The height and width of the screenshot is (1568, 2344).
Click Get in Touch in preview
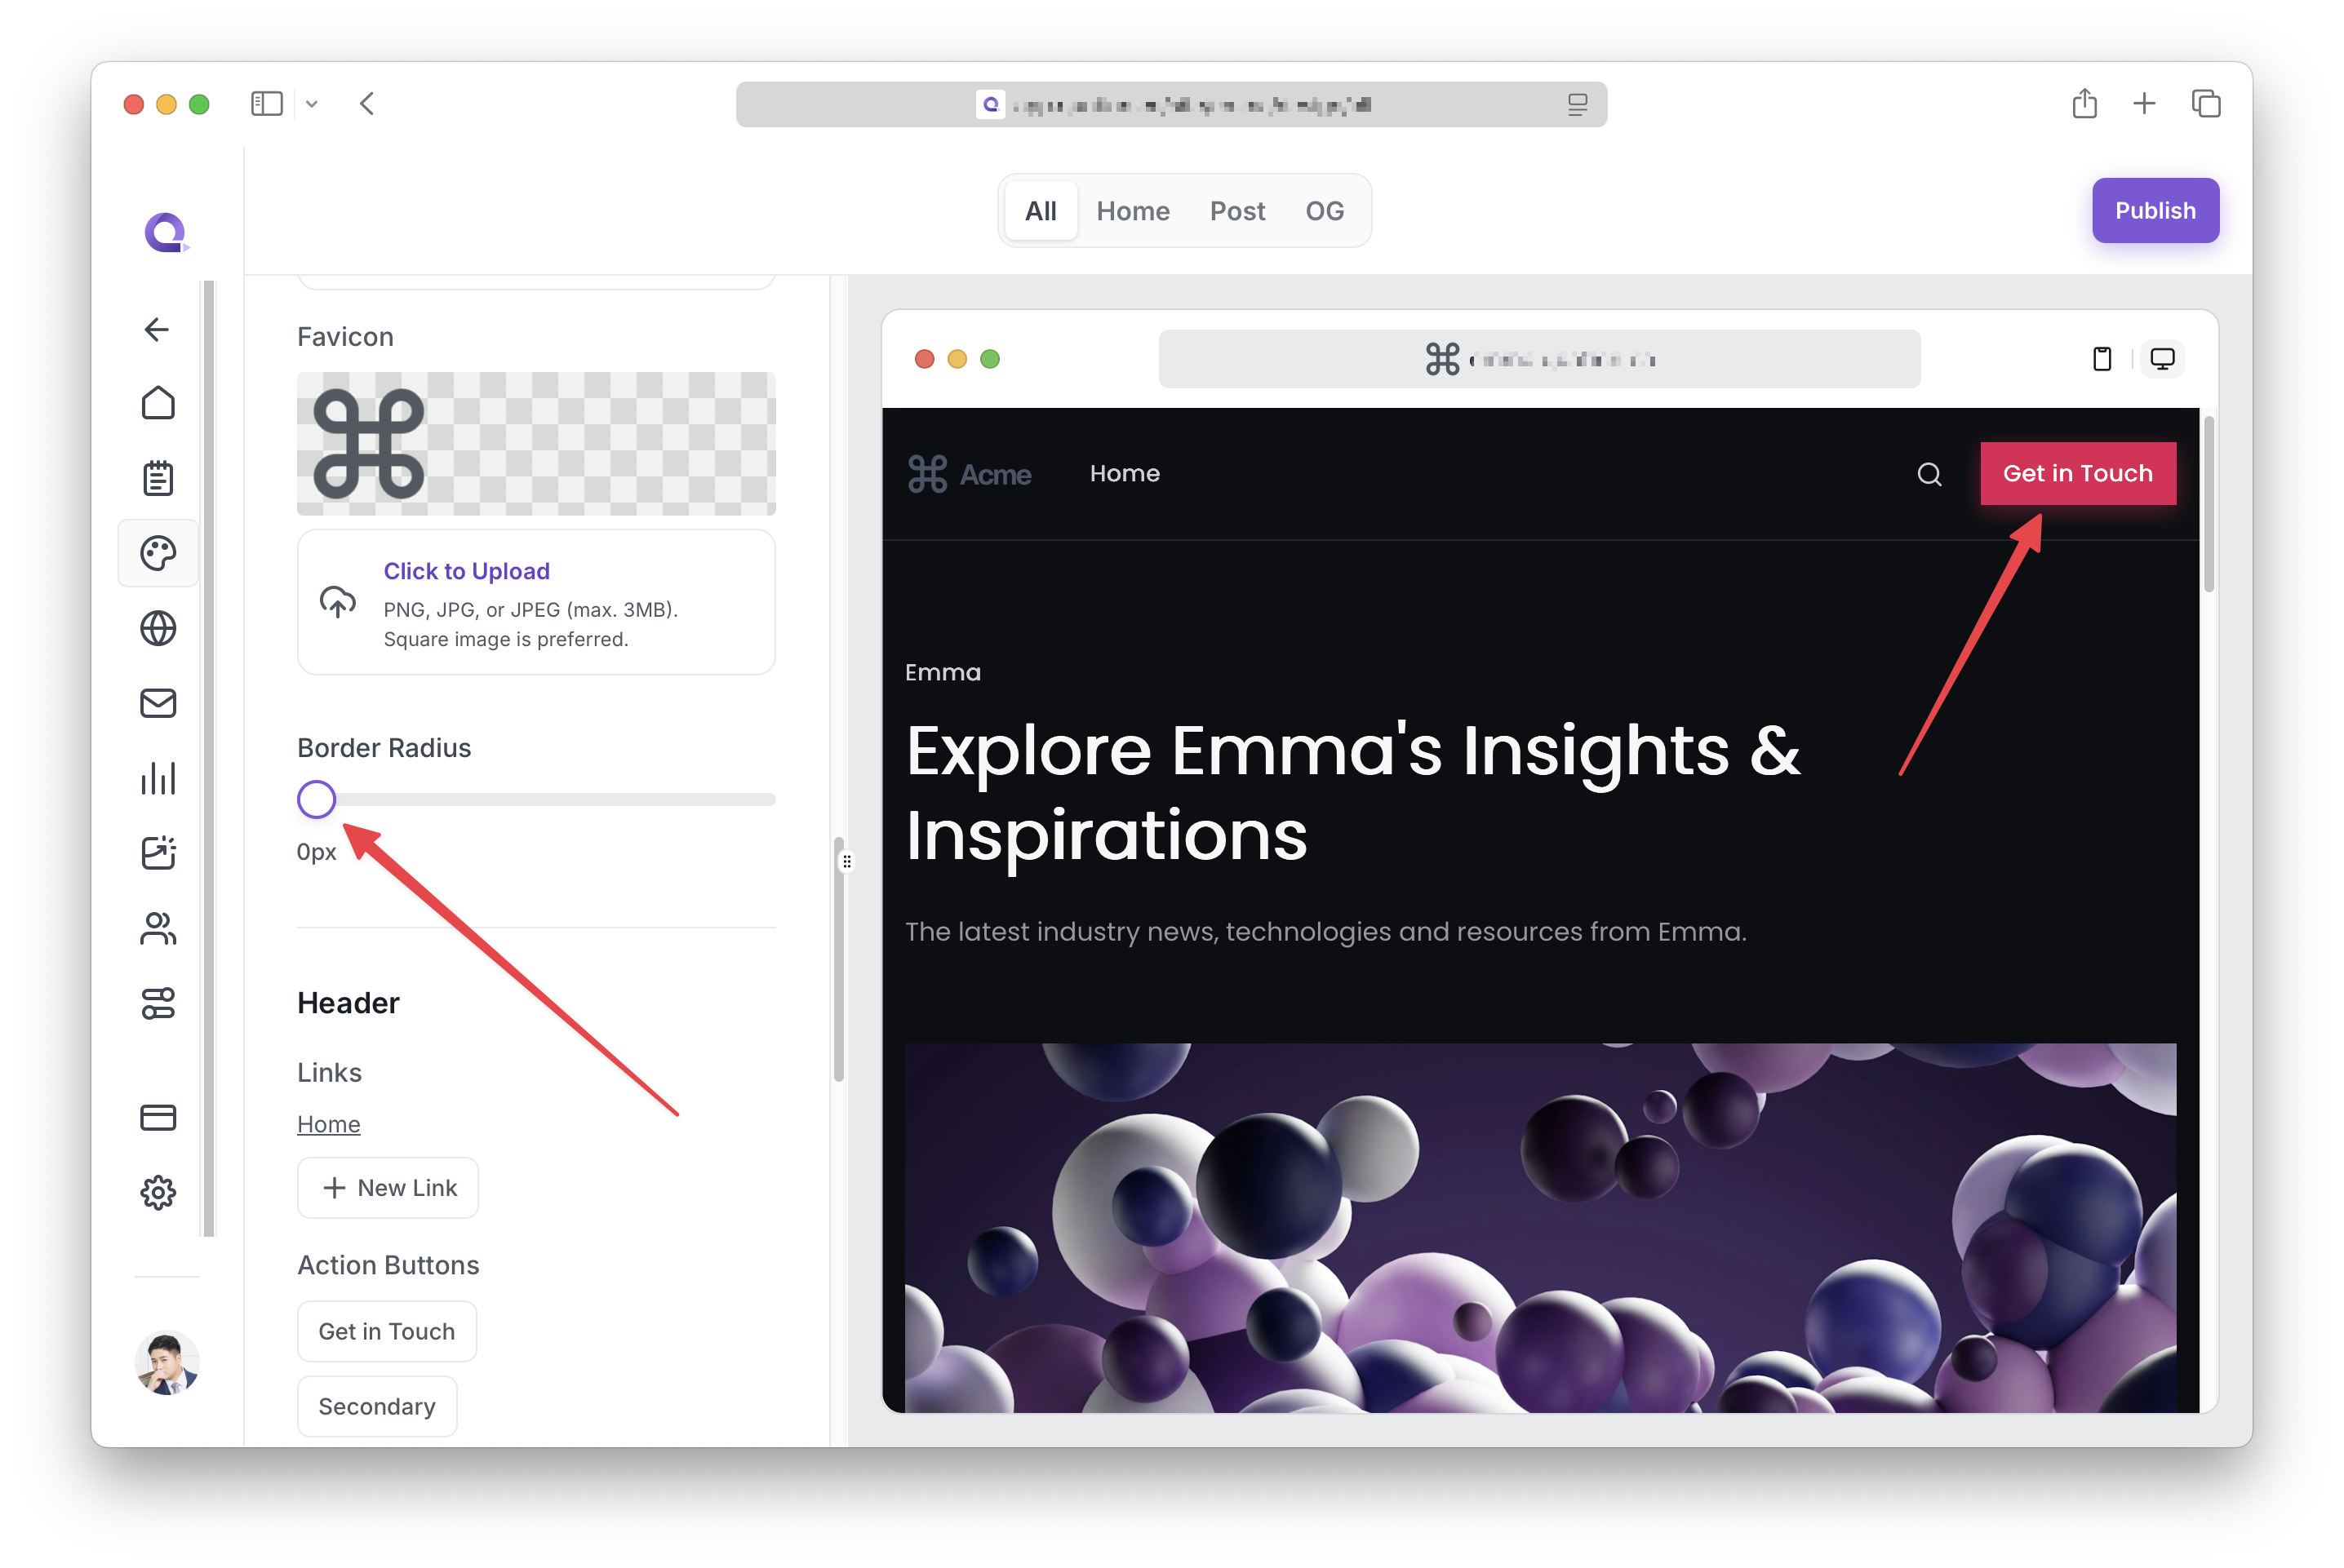(2077, 474)
